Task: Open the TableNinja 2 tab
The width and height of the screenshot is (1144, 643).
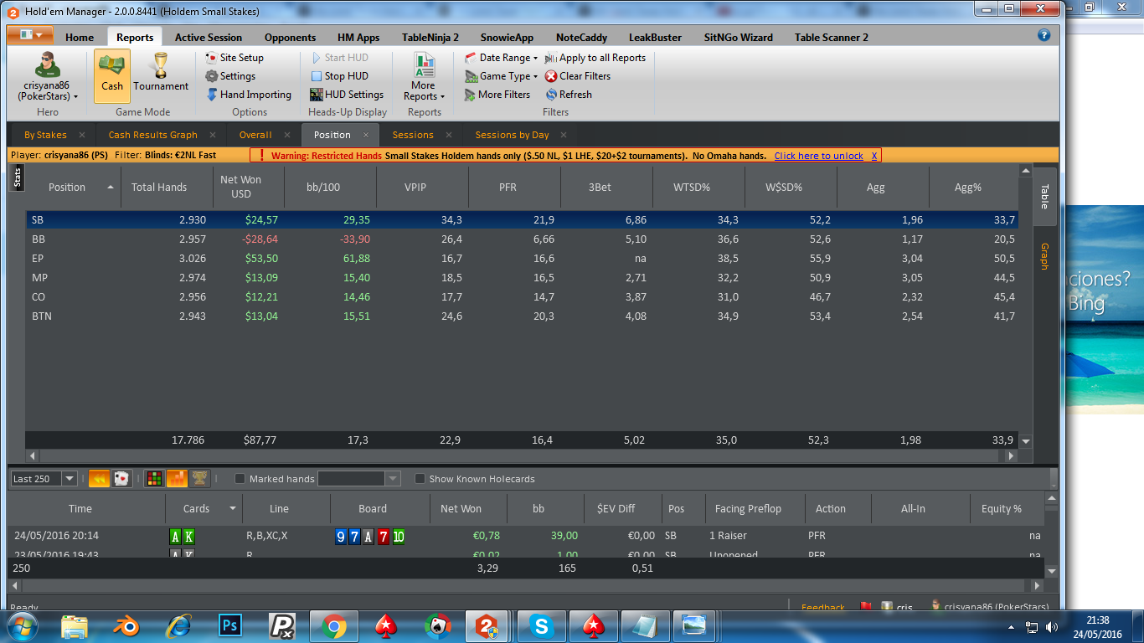Action: (x=430, y=37)
